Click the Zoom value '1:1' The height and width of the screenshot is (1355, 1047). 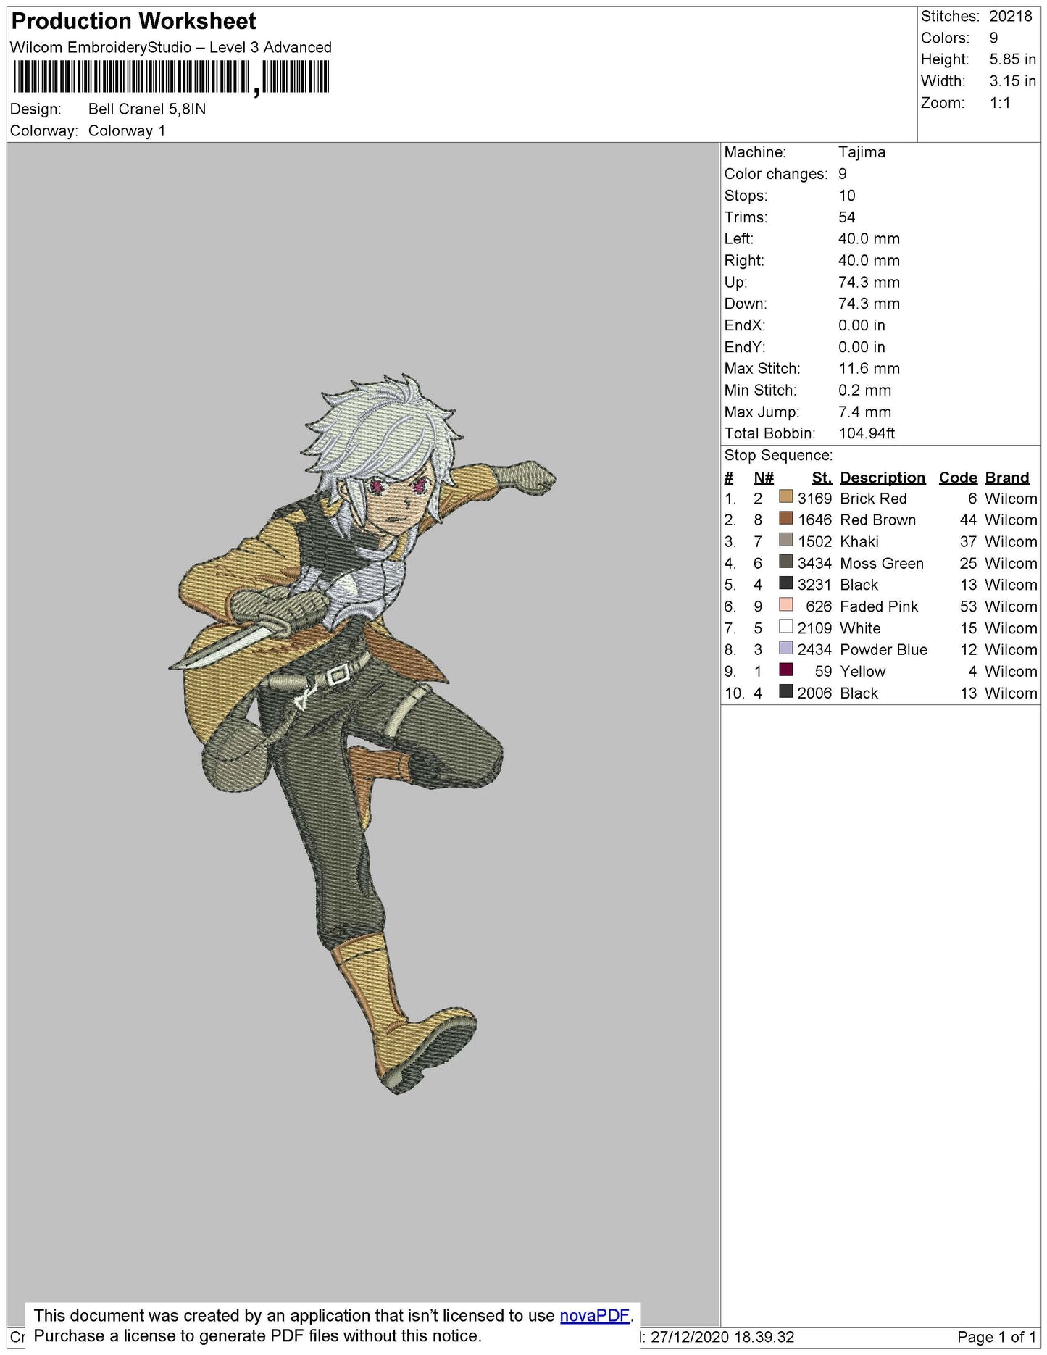click(1000, 103)
